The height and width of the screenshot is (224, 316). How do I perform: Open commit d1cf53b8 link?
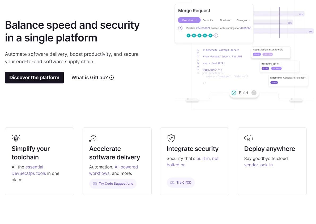click(x=245, y=28)
